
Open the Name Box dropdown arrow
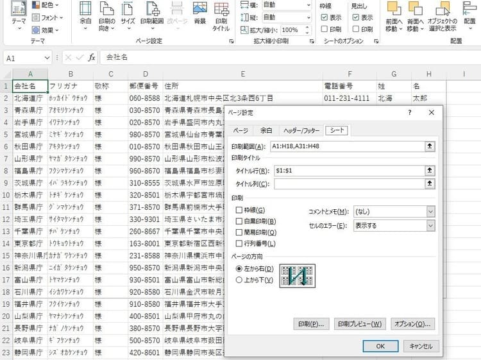[x=47, y=58]
